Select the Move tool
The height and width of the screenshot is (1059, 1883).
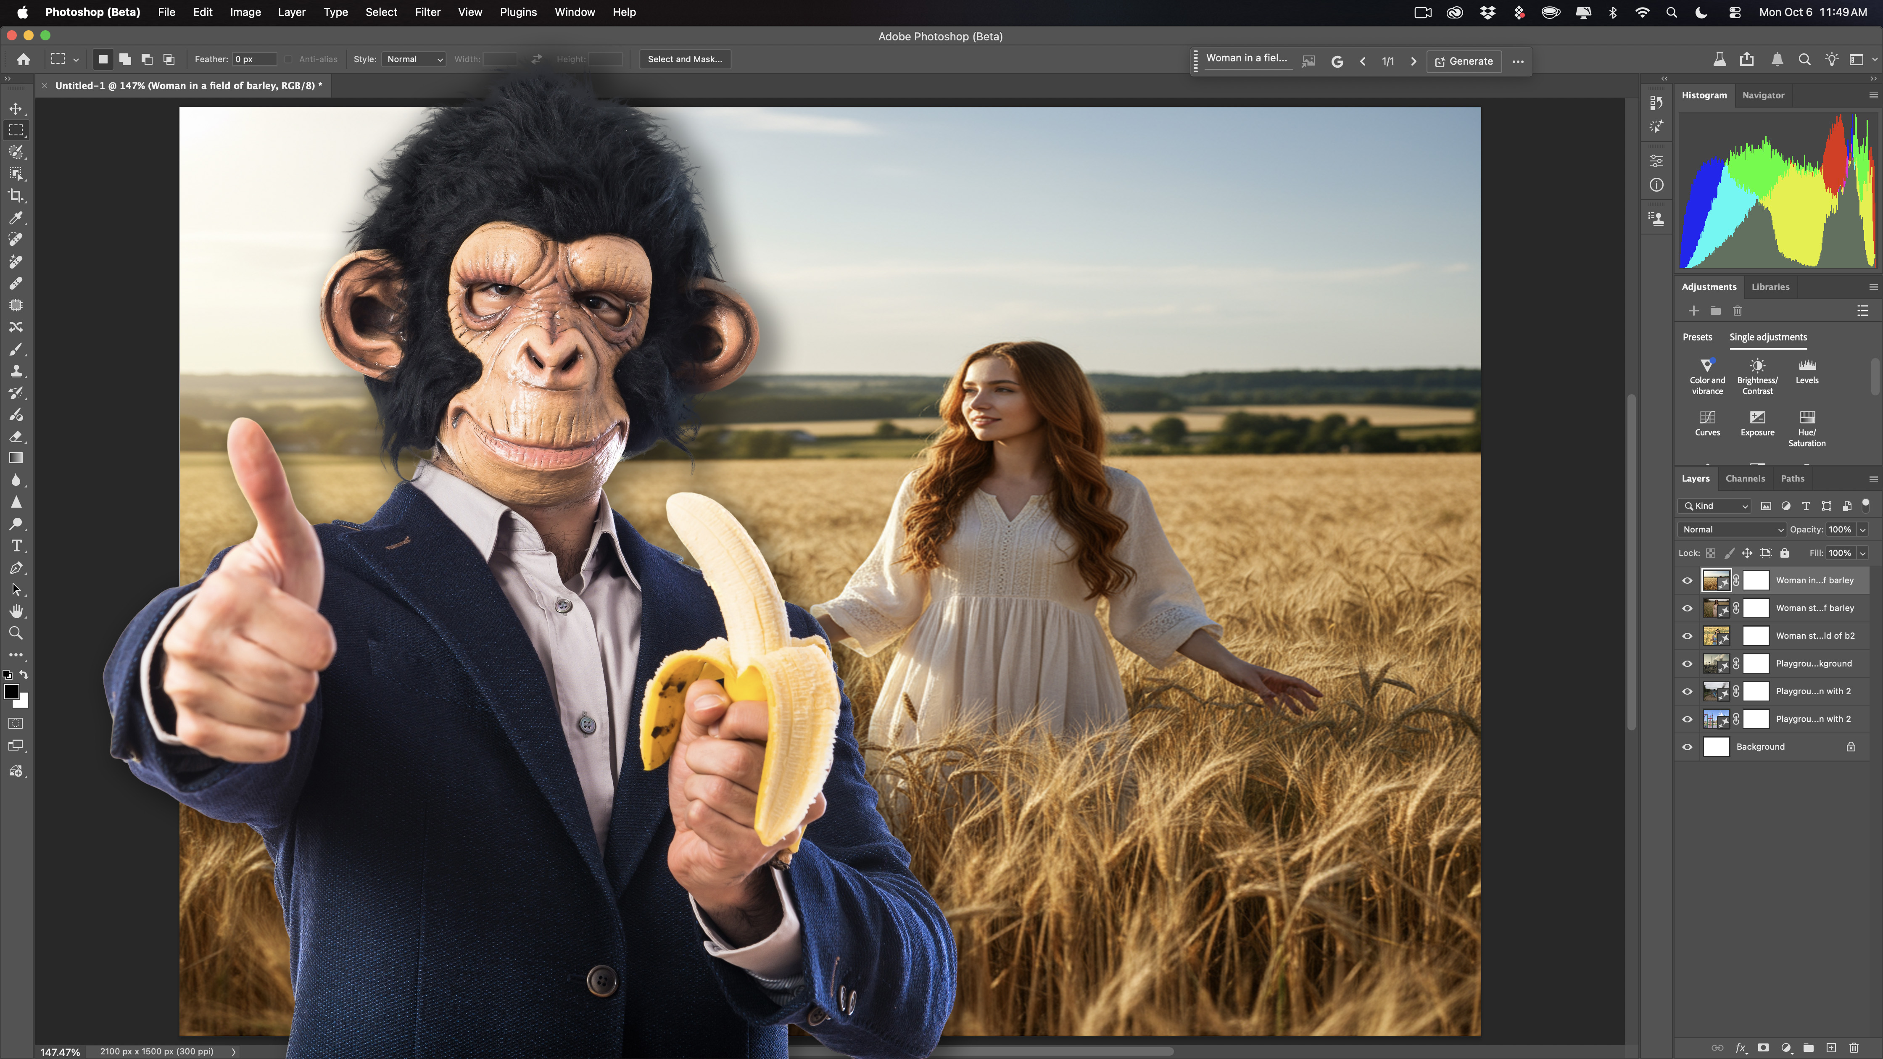click(x=16, y=108)
